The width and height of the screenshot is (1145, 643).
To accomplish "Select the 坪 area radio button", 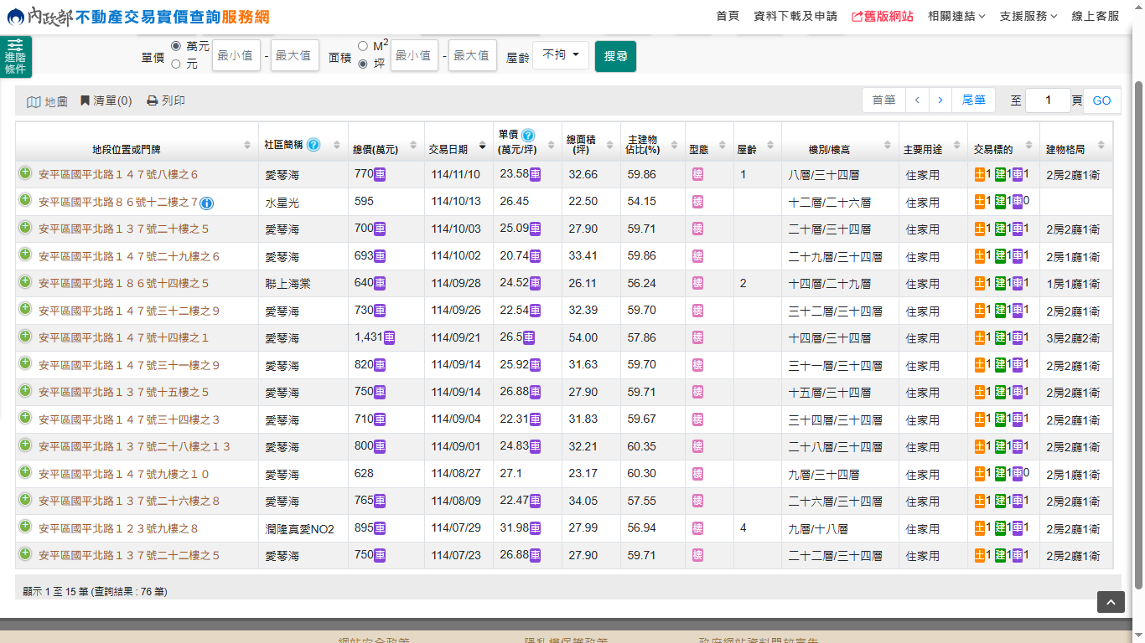I will (x=363, y=64).
